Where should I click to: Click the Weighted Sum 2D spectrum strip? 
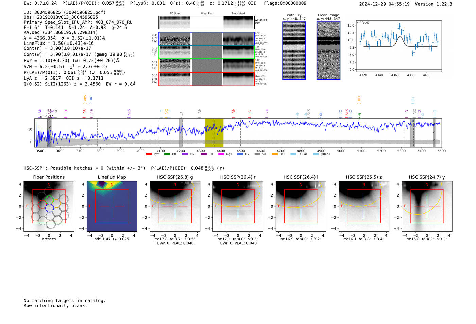(x=206, y=22)
